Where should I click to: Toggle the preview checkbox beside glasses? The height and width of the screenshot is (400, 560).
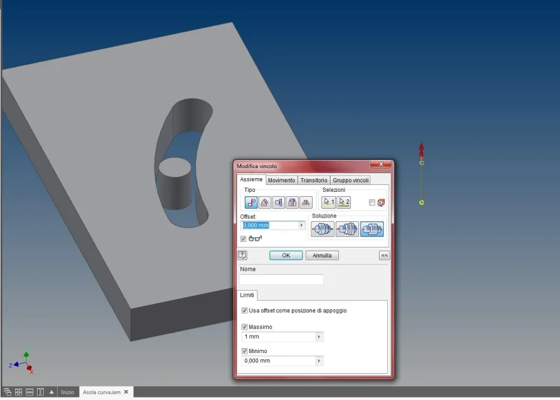(243, 239)
